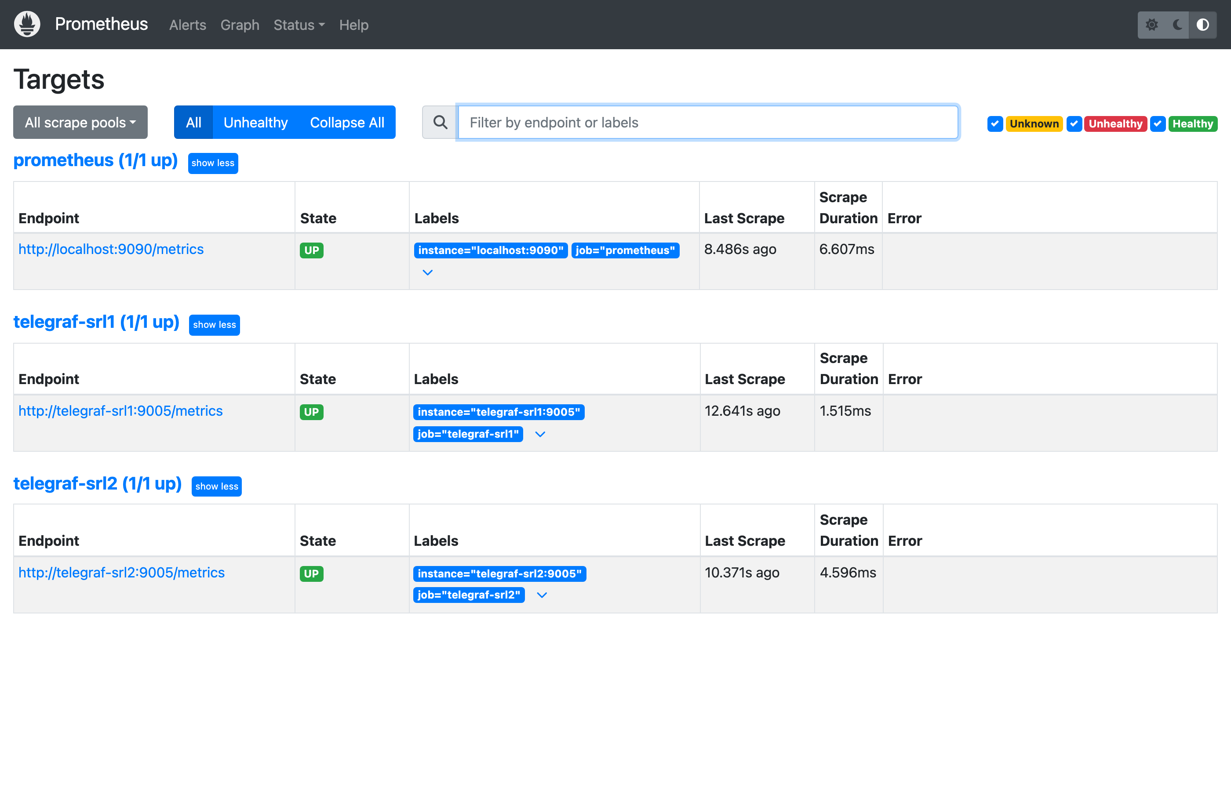Screen dimensions: 1231x791
Task: Click the red Unhealthy filter badge
Action: (x=1115, y=124)
